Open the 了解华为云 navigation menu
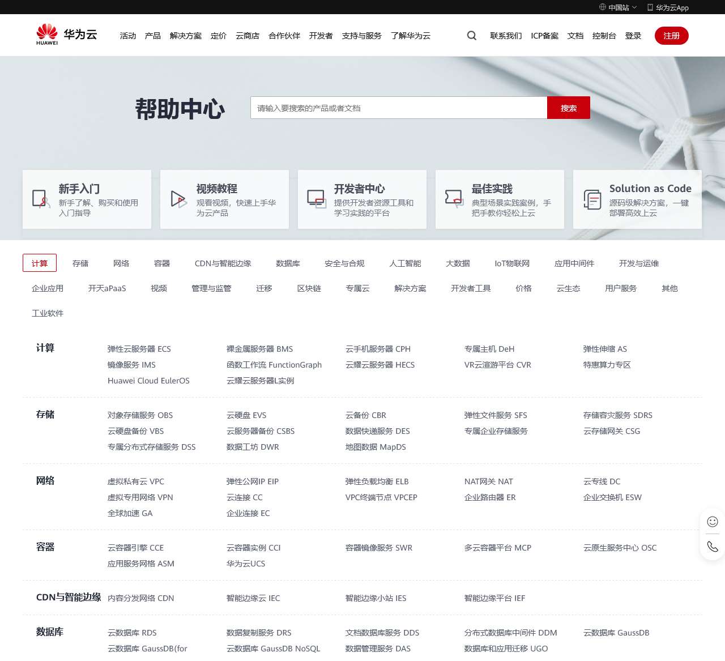Screen dimensions: 725x661 coord(411,36)
